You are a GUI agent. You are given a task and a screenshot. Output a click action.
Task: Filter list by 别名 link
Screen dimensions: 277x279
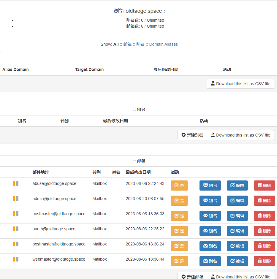(140, 44)
